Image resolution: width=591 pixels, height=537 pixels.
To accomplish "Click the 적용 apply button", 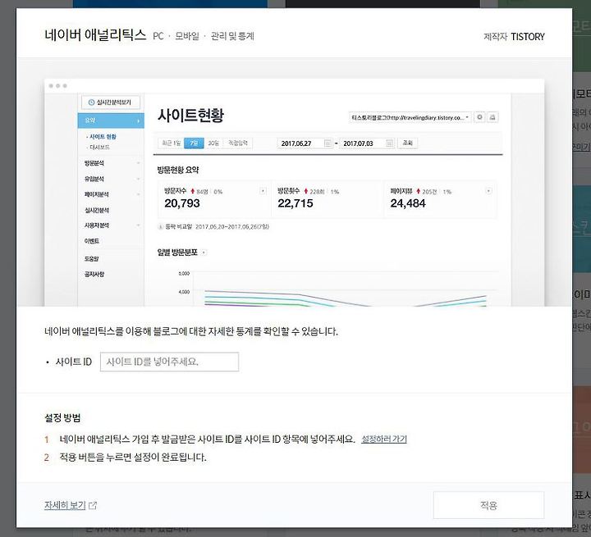I will click(x=488, y=505).
